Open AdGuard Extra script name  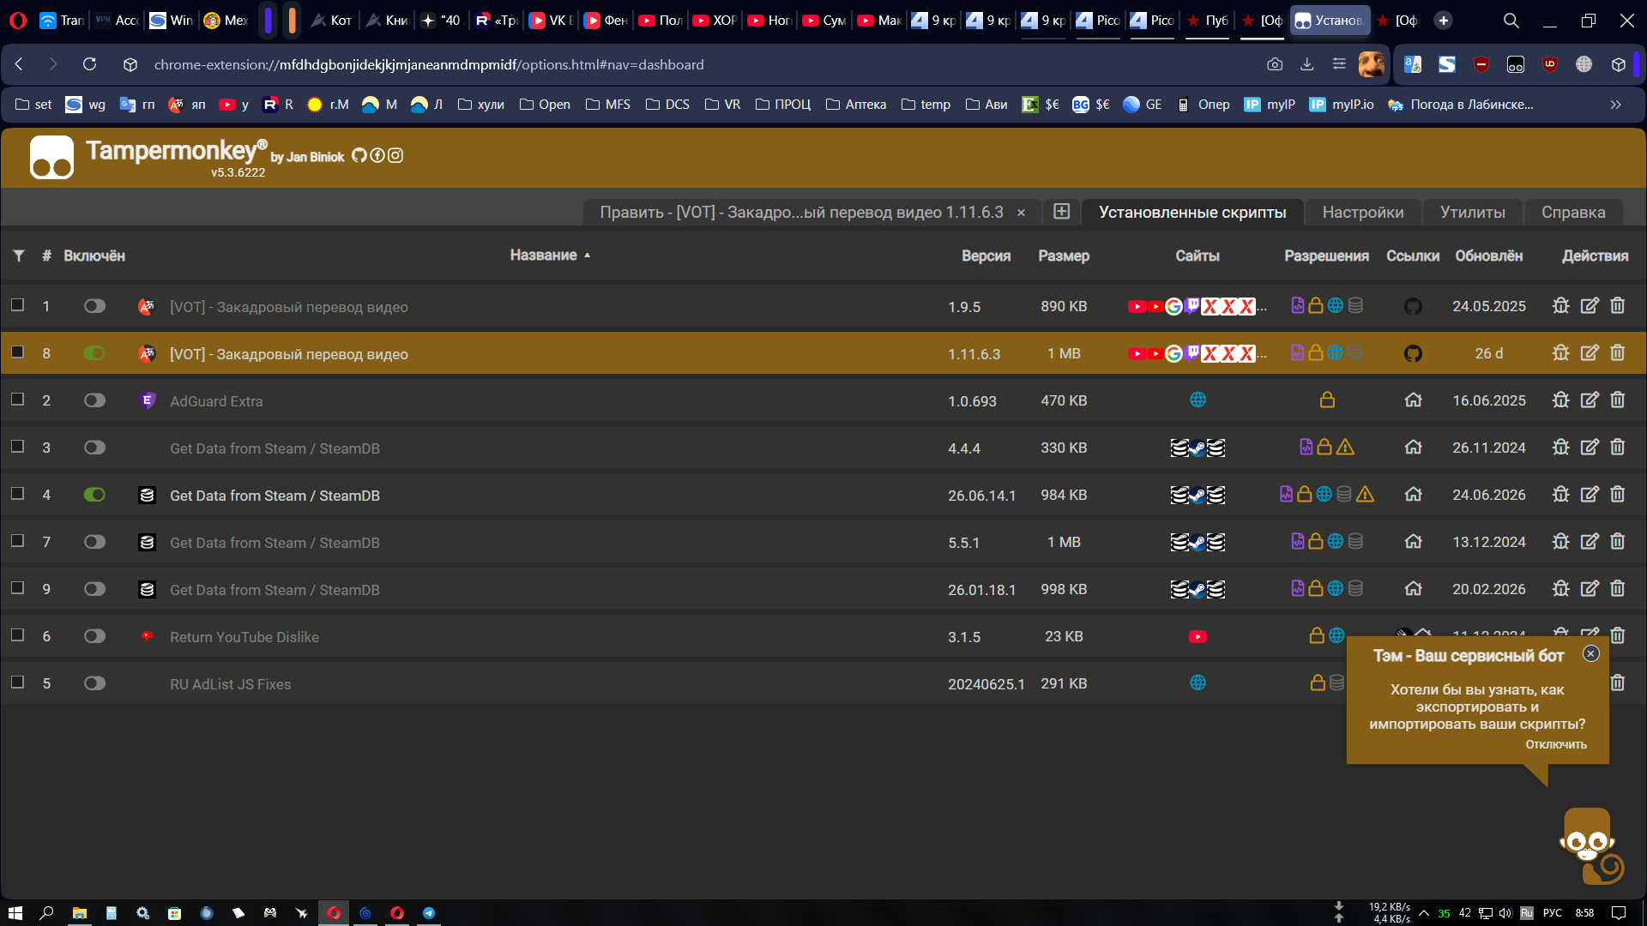tap(216, 401)
